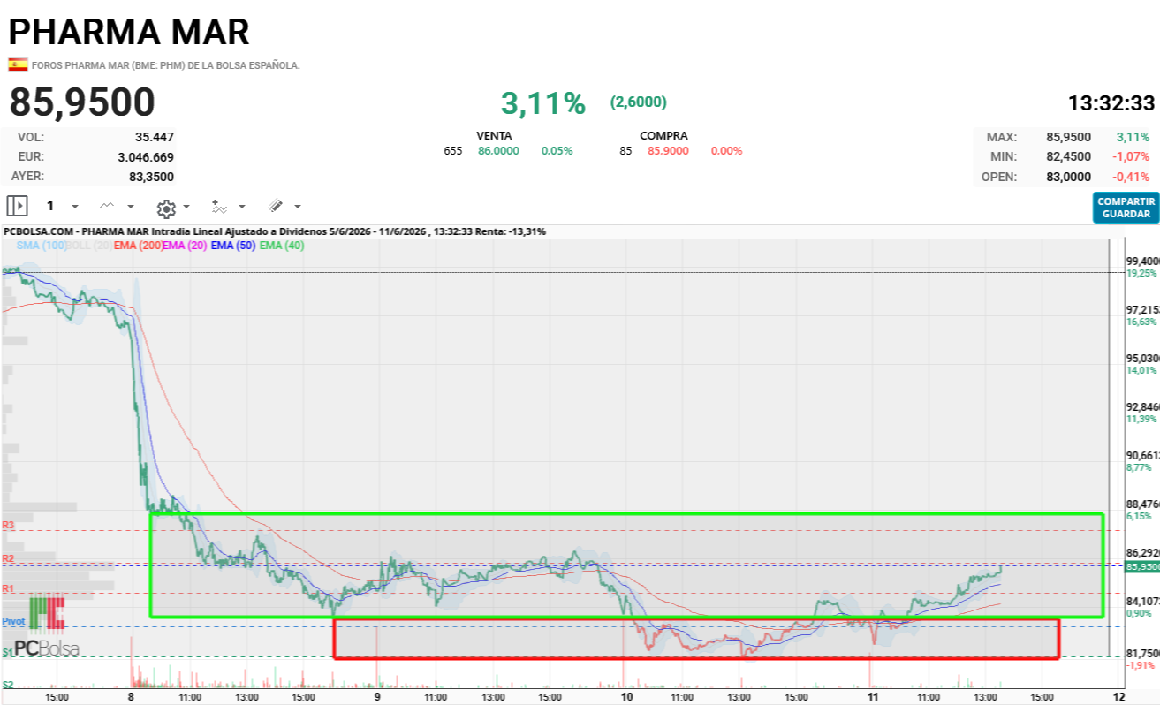
Task: Click the COMPARTIR GUARDAR button
Action: pyautogui.click(x=1126, y=208)
